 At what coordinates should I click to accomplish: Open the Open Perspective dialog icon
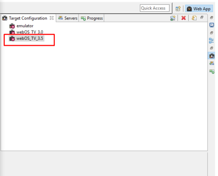[x=178, y=9]
